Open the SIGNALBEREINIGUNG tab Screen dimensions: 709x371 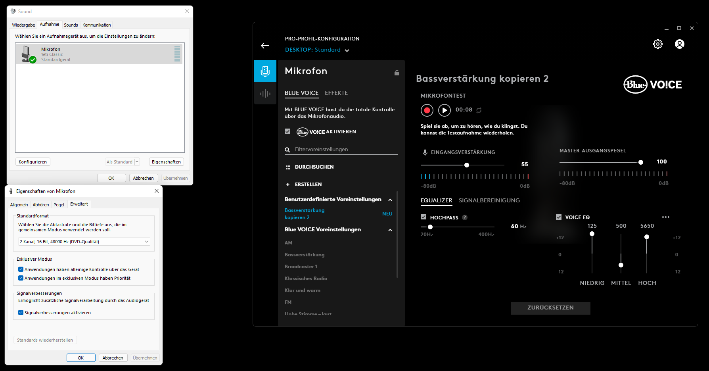point(489,200)
